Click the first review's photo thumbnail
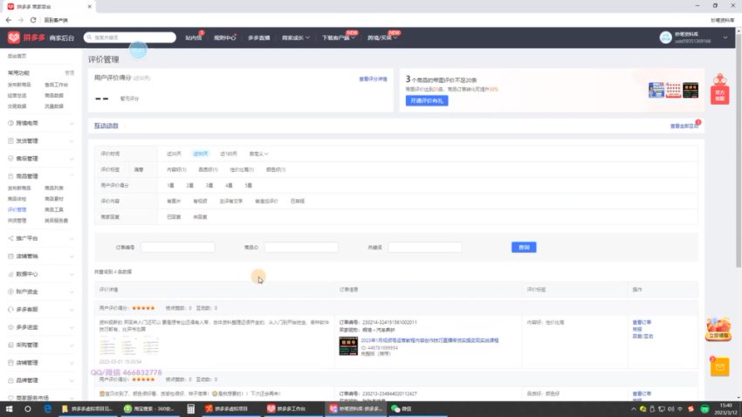This screenshot has width=742, height=417. click(x=107, y=345)
